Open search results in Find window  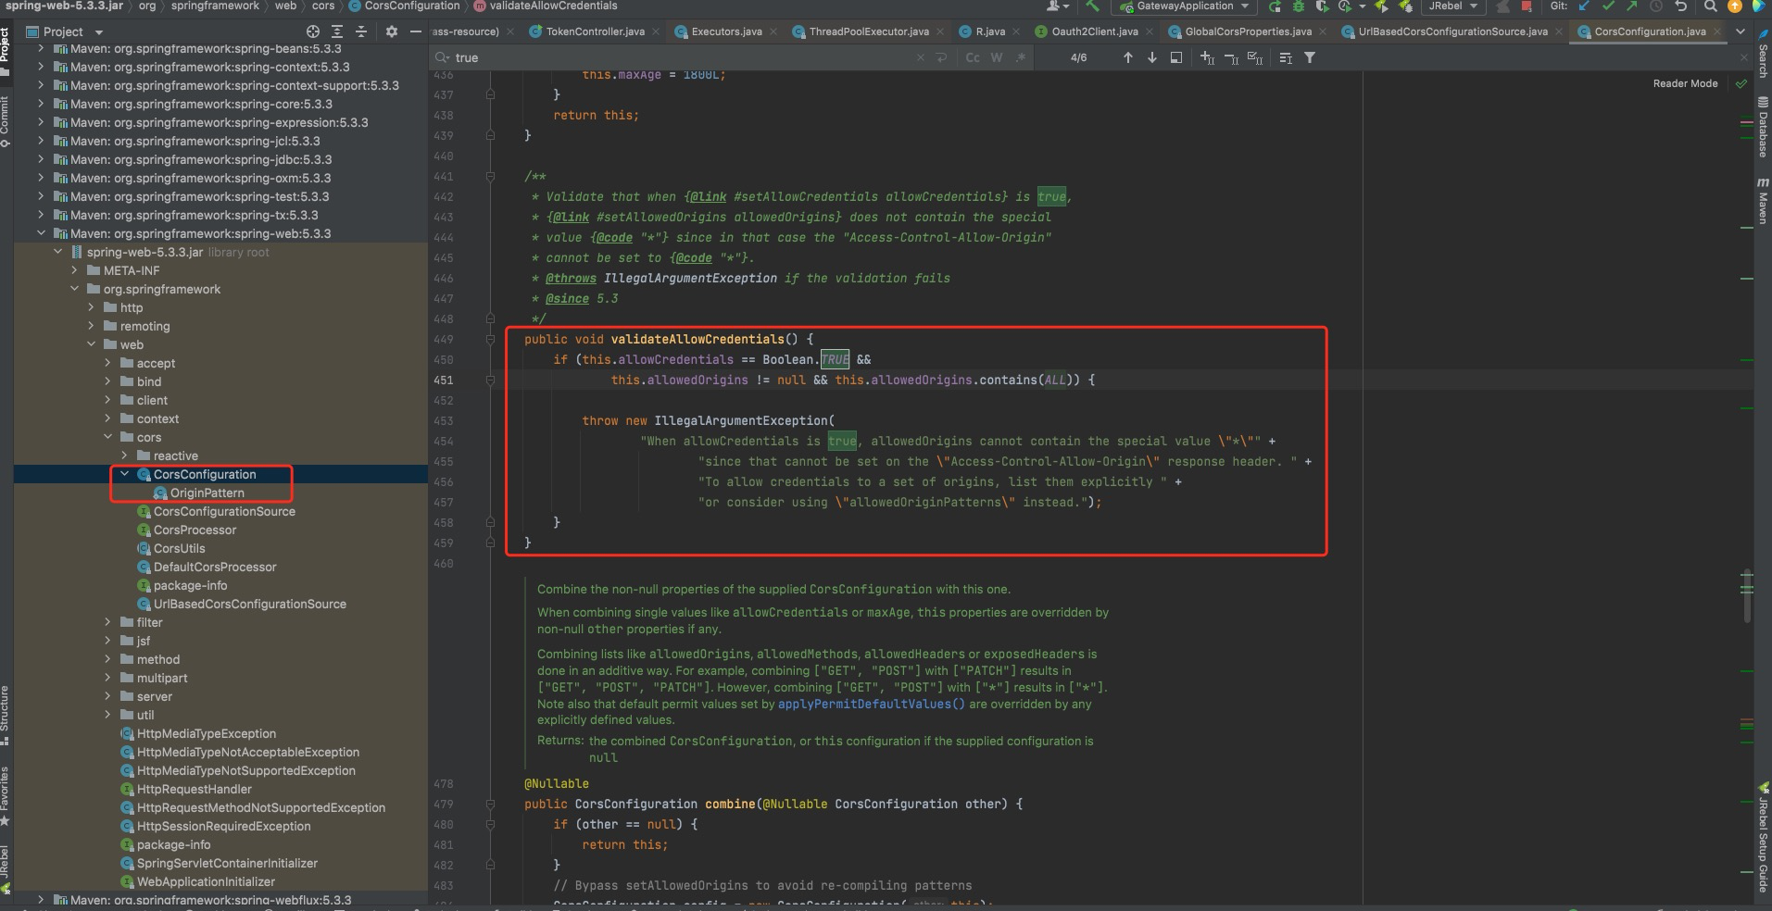pyautogui.click(x=1176, y=57)
